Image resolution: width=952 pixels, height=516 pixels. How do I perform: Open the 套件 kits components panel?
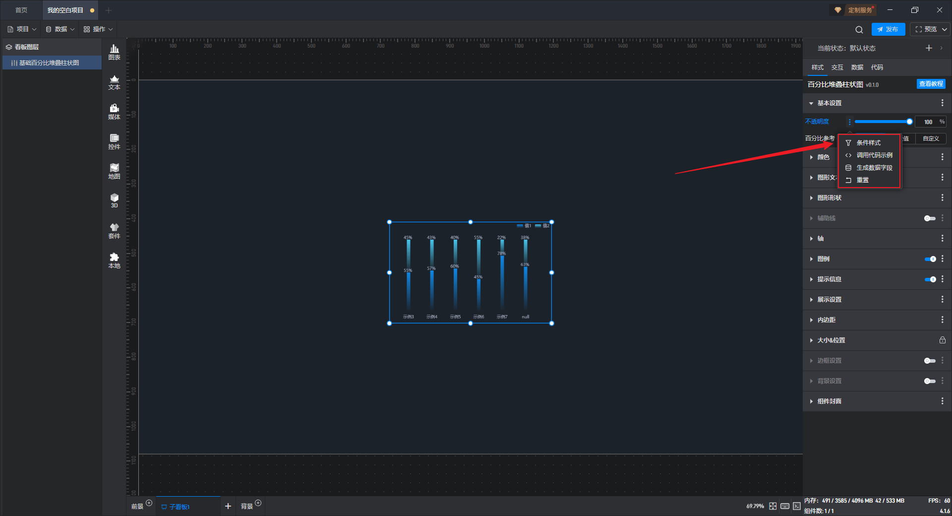click(114, 231)
